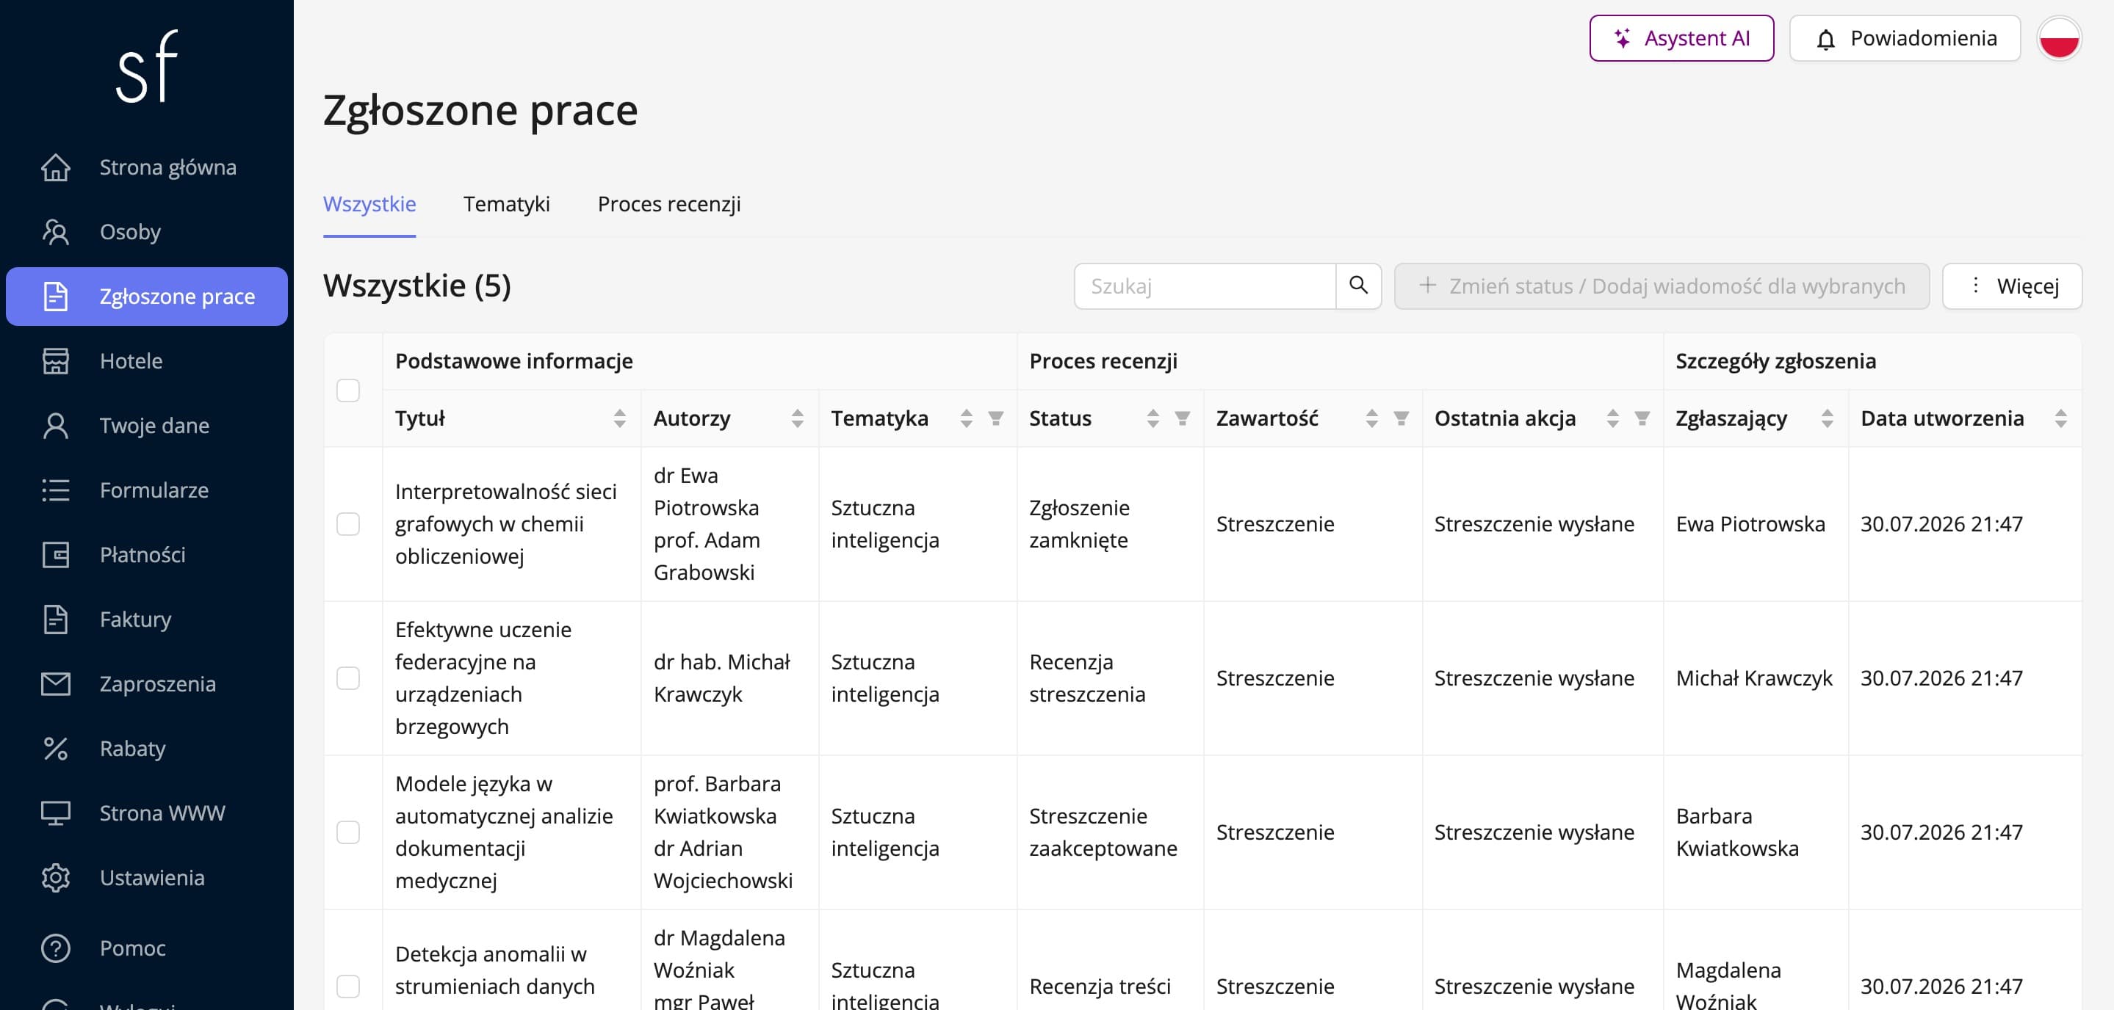Open Zgłoszone prace in the sidebar
The height and width of the screenshot is (1010, 2114).
147,297
